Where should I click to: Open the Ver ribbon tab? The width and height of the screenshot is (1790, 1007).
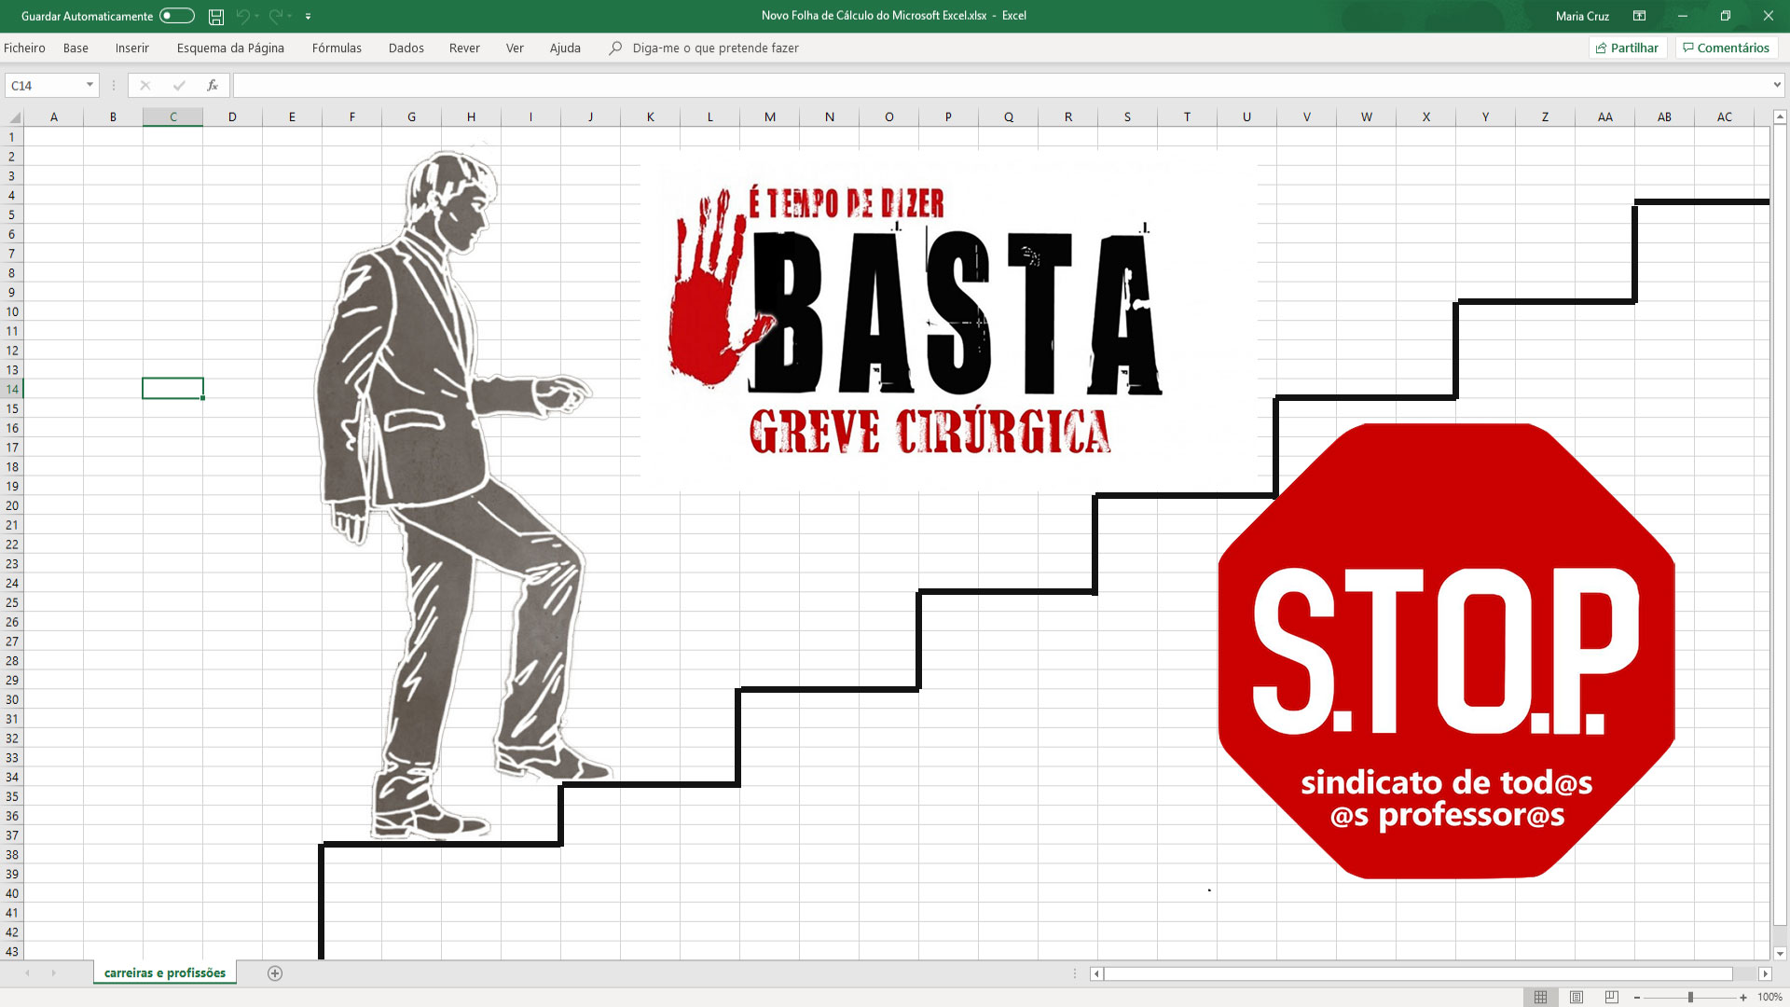coord(515,48)
